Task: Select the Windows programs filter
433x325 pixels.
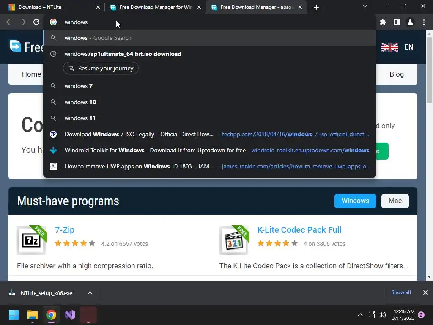Action: tap(355, 201)
